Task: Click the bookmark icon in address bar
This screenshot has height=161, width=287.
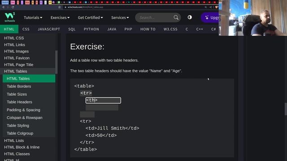Action: point(60,7)
